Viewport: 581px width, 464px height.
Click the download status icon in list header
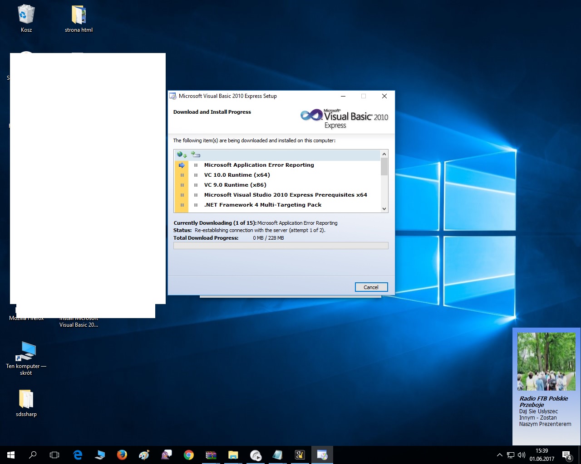[182, 155]
